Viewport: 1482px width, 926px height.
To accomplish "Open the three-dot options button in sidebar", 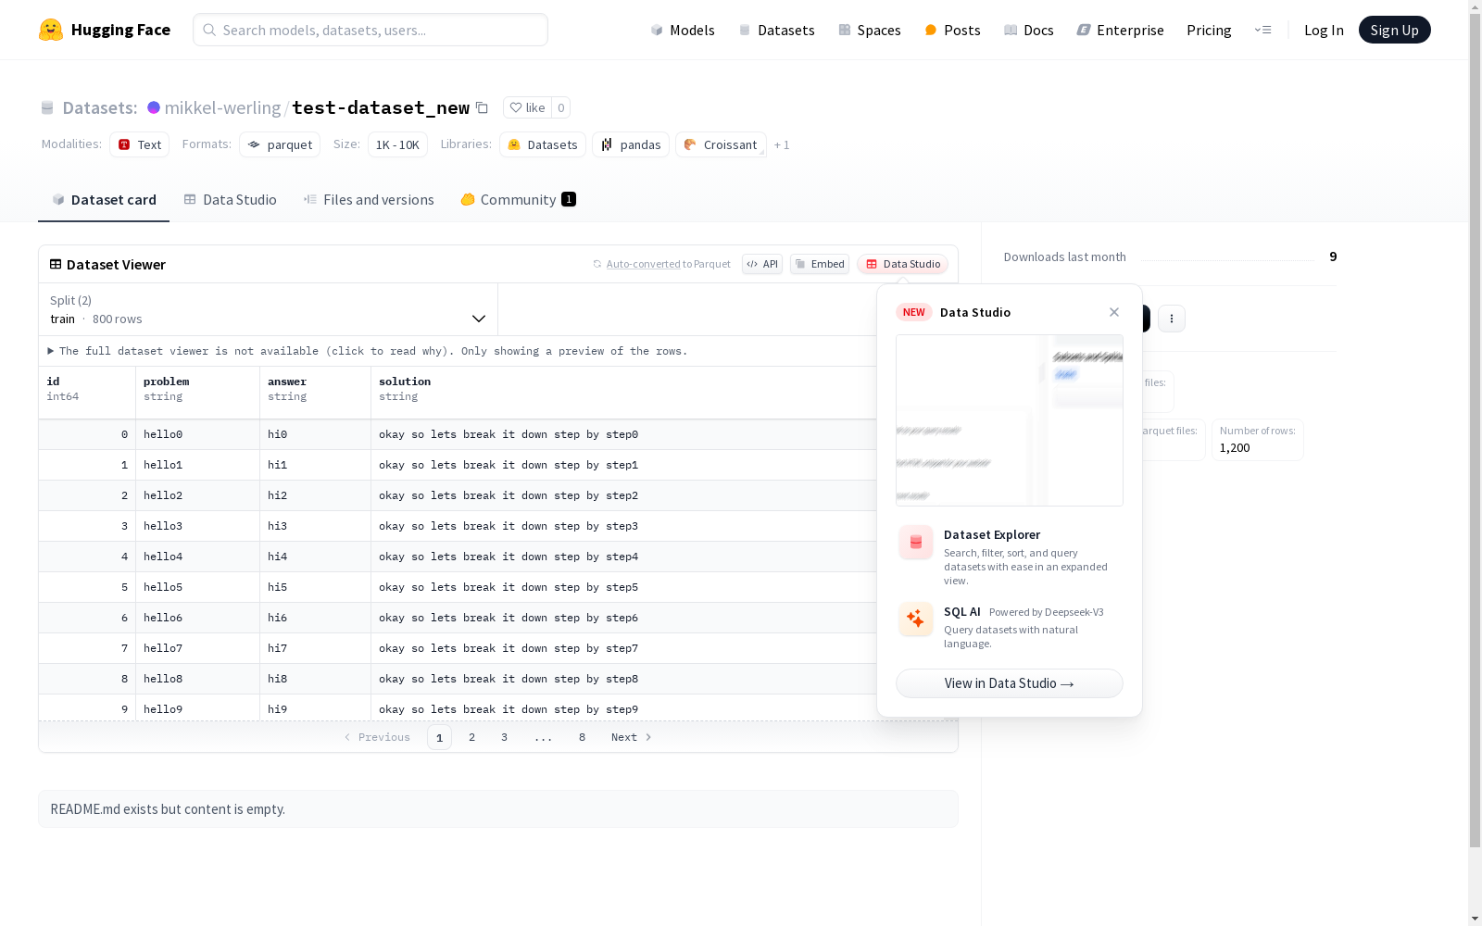I will [x=1172, y=319].
